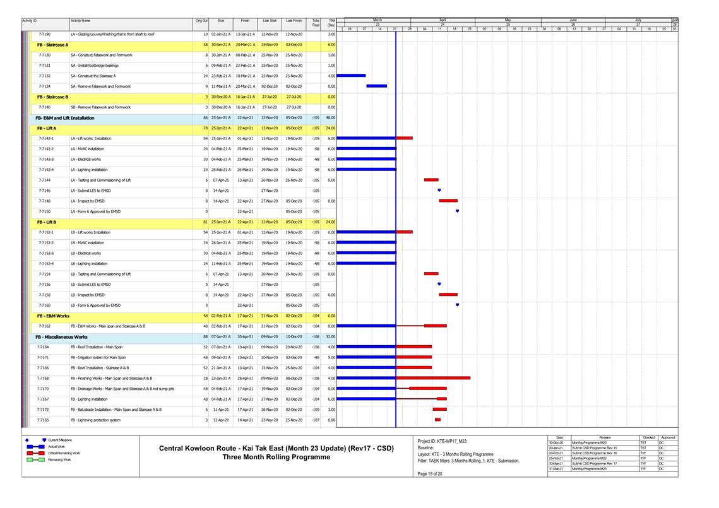Select the LB - Submit LES to EMSD milestone marker

[439, 284]
